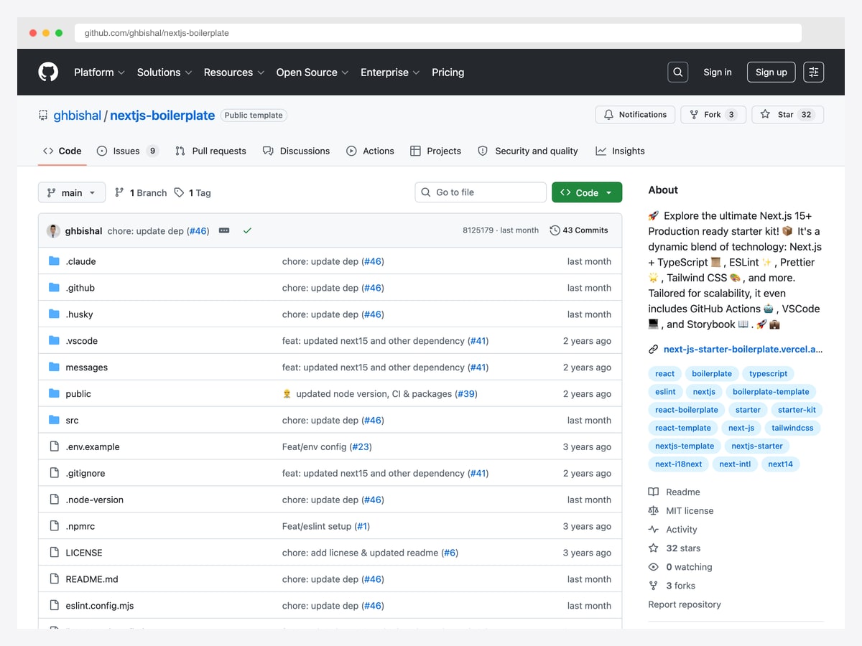Click the ghbishal author avatar

coord(53,230)
